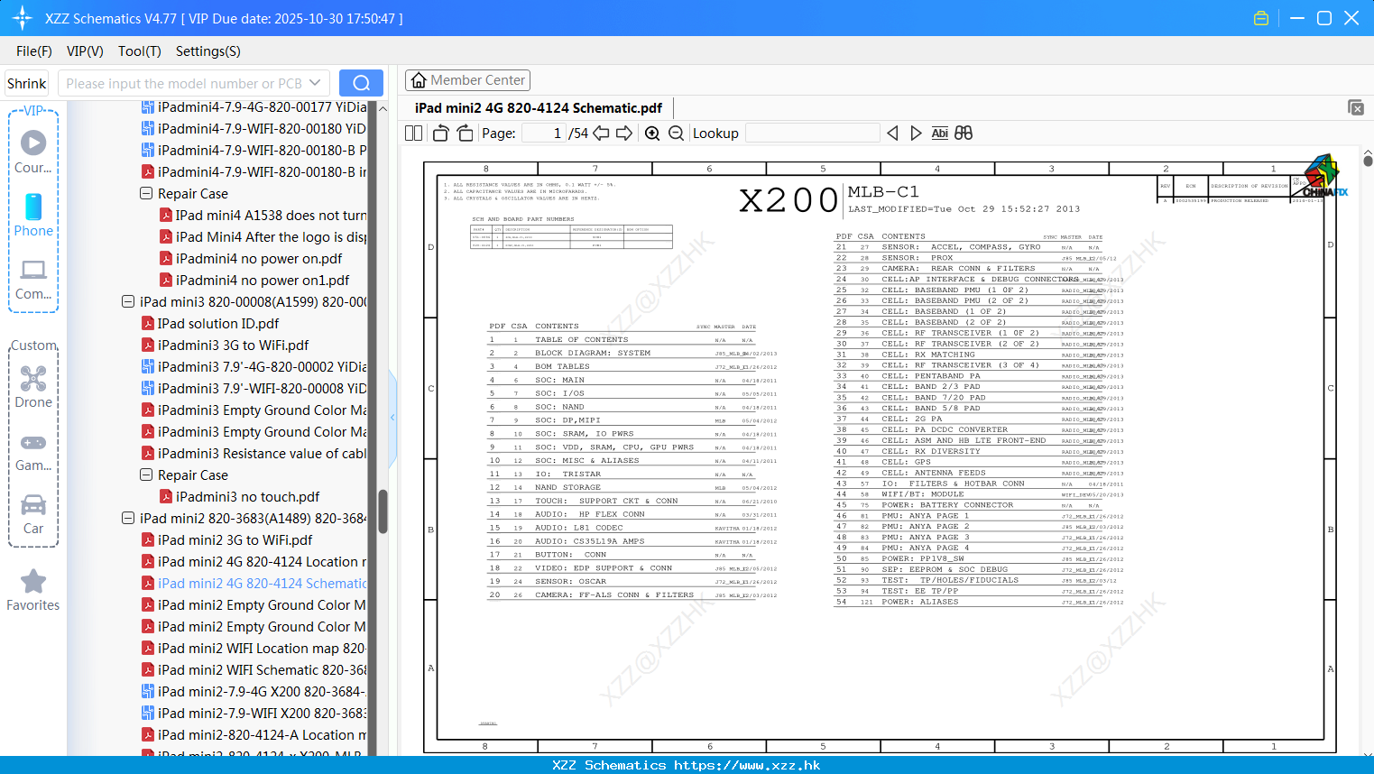Zoom in on the schematic
Image resolution: width=1374 pixels, height=774 pixels.
point(652,134)
